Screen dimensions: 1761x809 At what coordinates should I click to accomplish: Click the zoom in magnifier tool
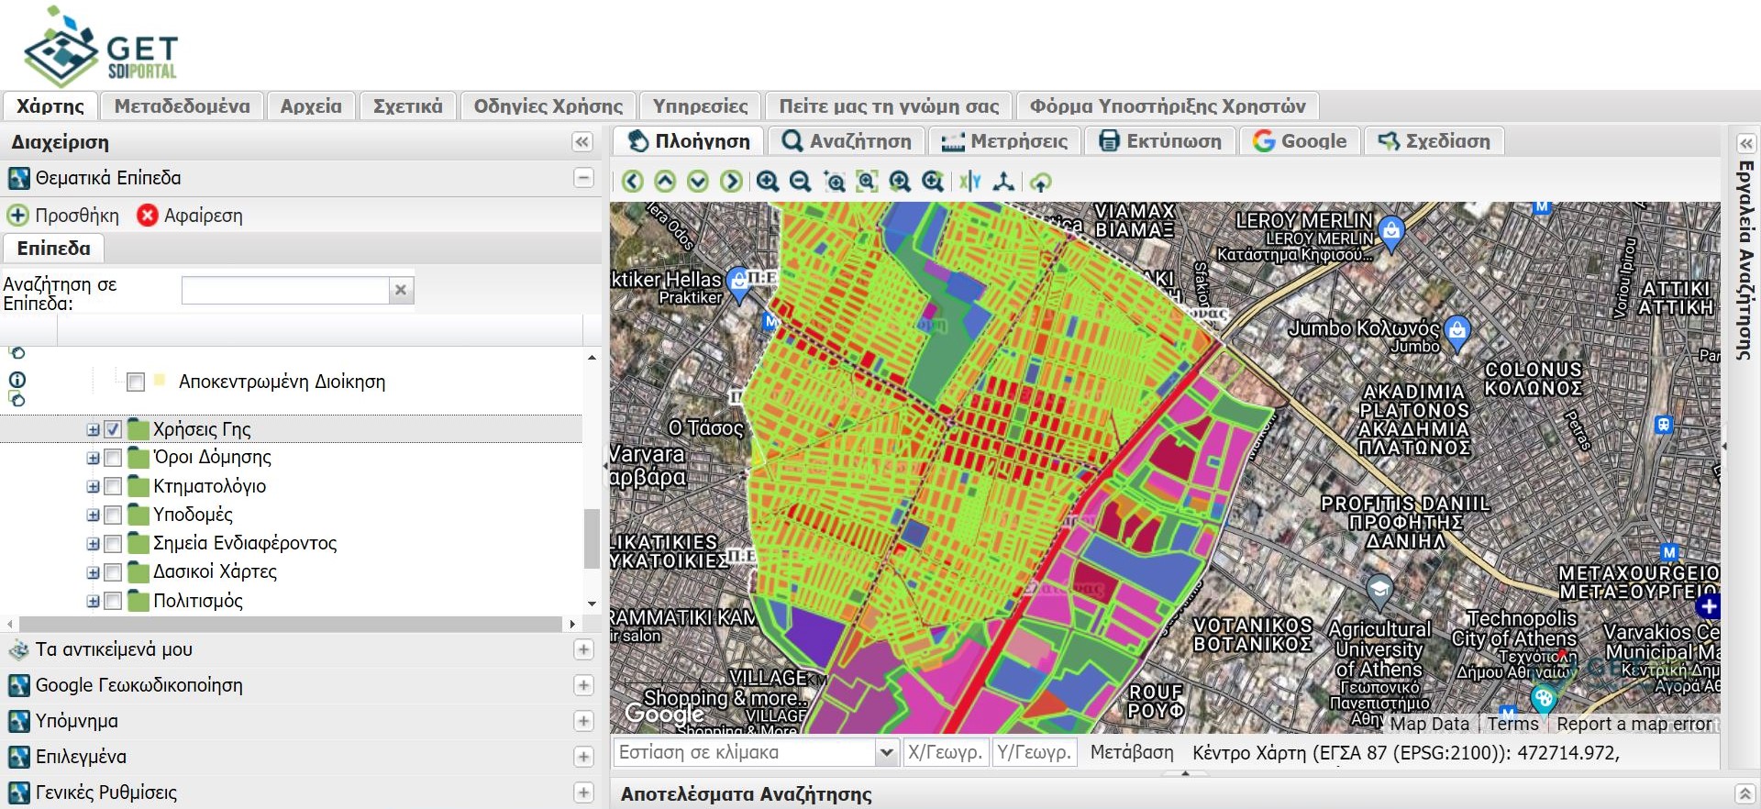tap(768, 182)
